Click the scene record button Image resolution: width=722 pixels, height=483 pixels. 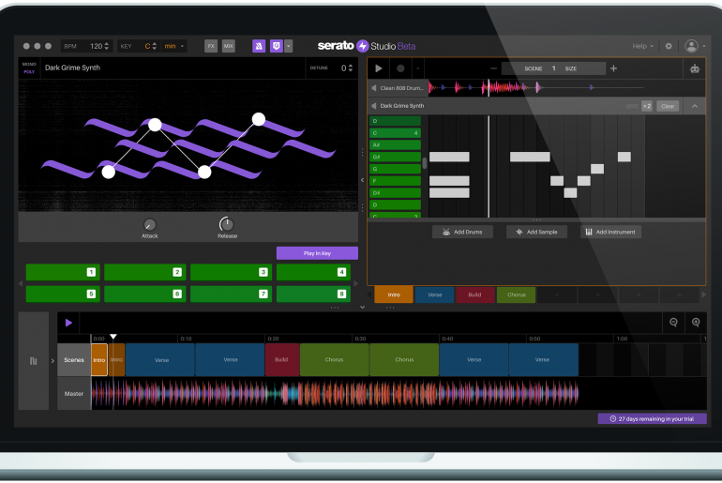(400, 68)
